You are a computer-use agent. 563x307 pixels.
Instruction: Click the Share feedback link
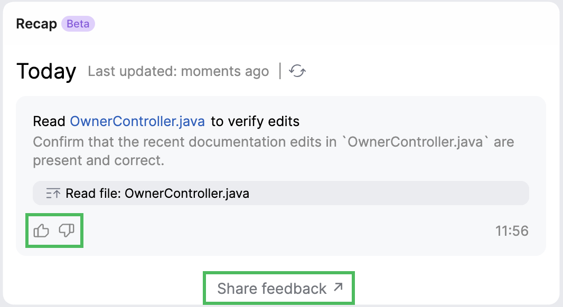(x=272, y=288)
